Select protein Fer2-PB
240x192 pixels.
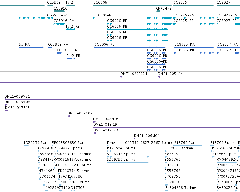pyautogui.click(x=73, y=56)
